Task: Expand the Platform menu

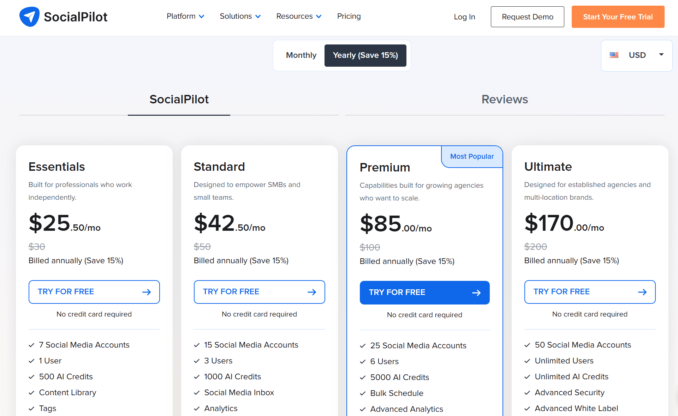Action: [185, 16]
